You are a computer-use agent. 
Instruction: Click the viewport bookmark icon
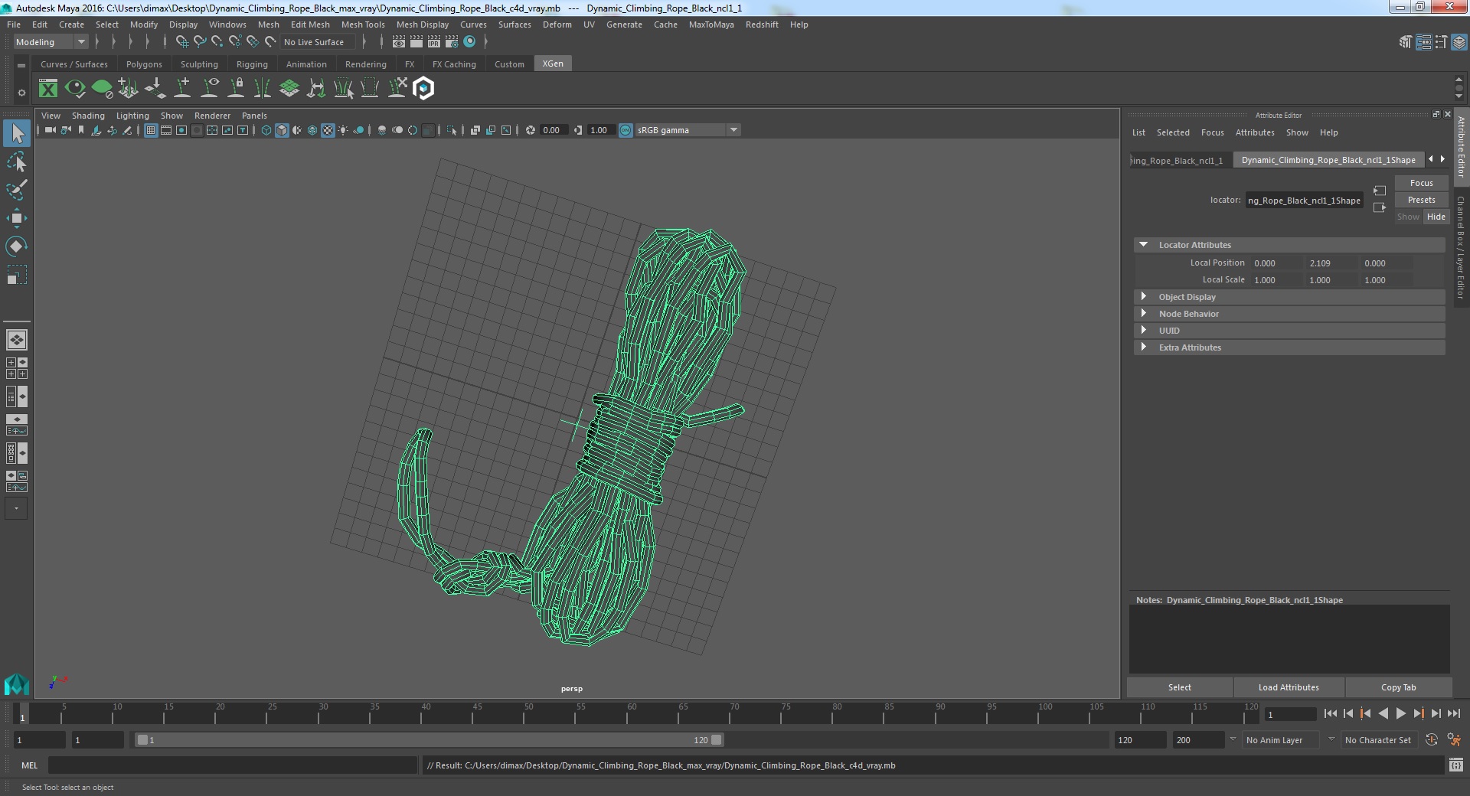(x=81, y=130)
